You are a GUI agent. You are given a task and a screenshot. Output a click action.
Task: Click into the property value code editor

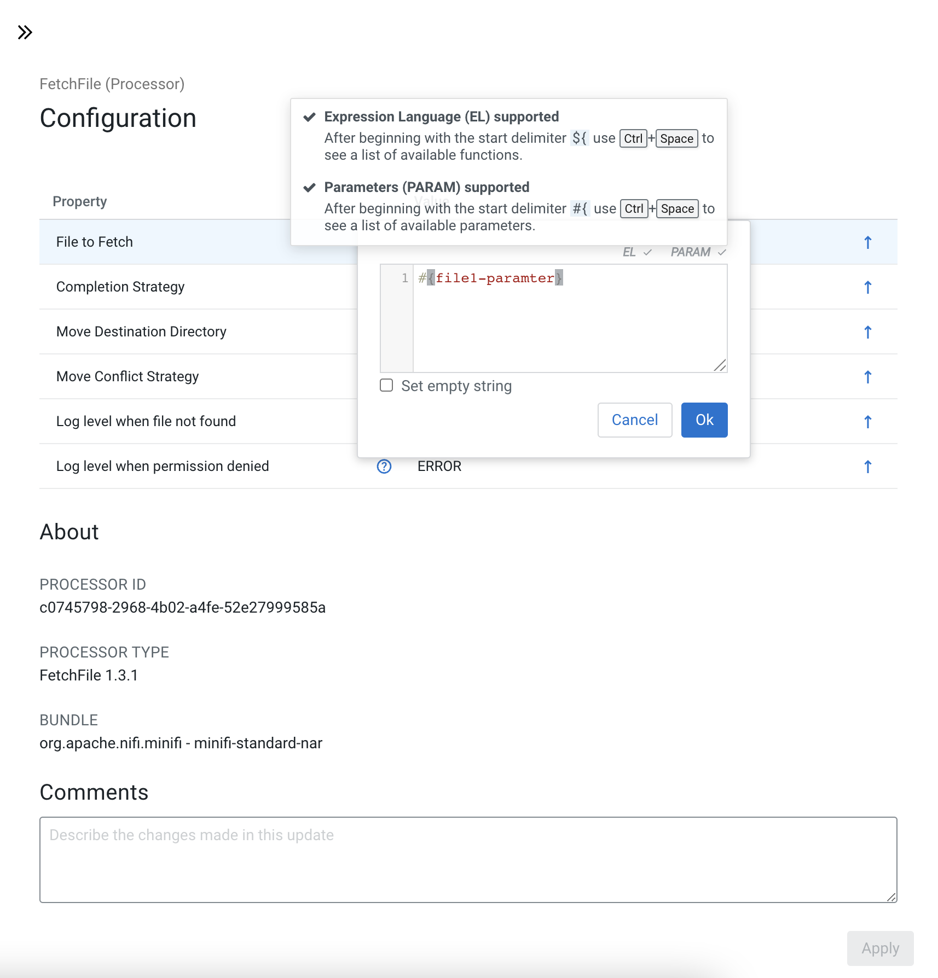coord(569,323)
